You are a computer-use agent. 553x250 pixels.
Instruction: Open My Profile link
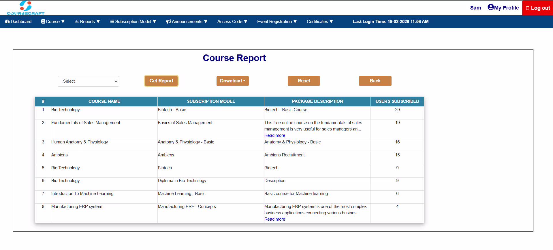pyautogui.click(x=503, y=7)
